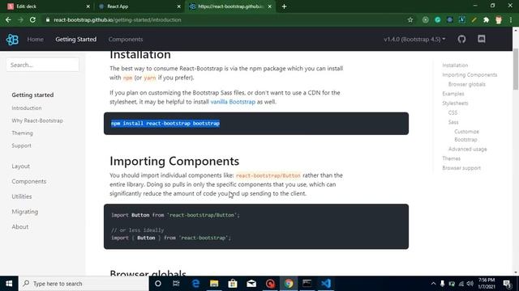
Task: Go to Home in the navbar
Action: 36,40
